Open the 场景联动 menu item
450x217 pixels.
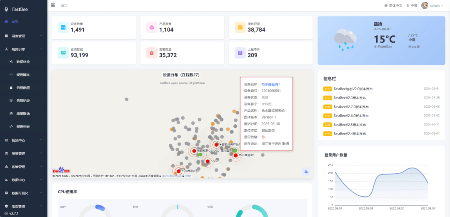(23, 113)
